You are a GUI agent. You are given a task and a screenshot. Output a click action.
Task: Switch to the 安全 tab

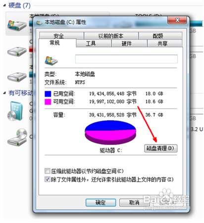tap(58, 36)
